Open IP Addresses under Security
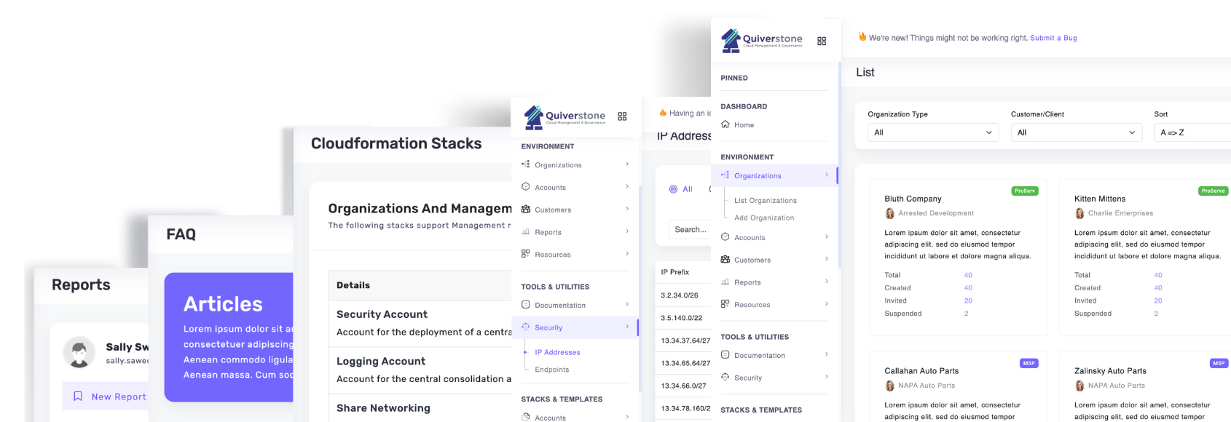The width and height of the screenshot is (1231, 422). (557, 352)
